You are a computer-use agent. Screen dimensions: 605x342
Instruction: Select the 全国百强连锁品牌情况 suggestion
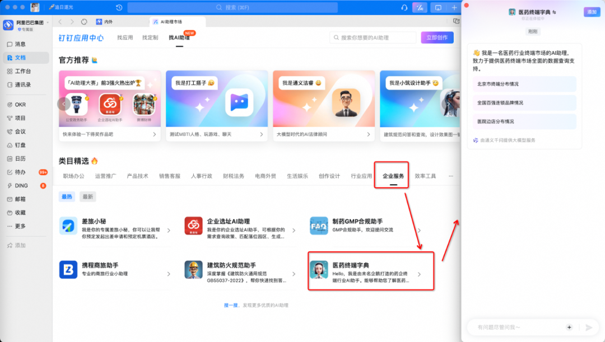(x=524, y=103)
